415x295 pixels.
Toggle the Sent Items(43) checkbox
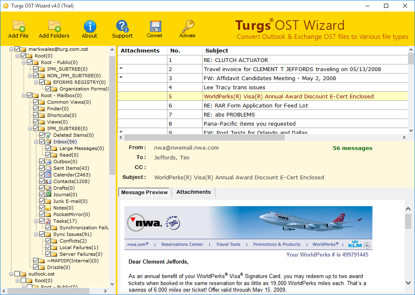(42, 168)
